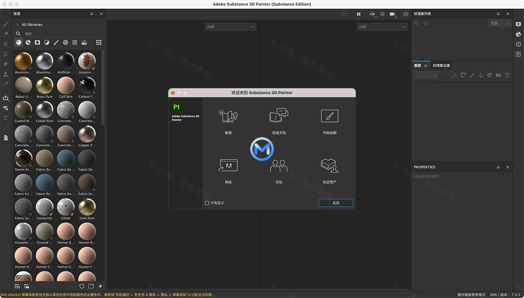Open the asset folder icon at the bottom of the assets panel

pyautogui.click(x=91, y=286)
